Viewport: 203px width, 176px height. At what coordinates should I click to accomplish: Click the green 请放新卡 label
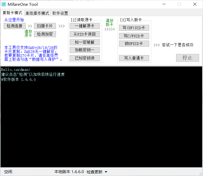(x=110, y=23)
